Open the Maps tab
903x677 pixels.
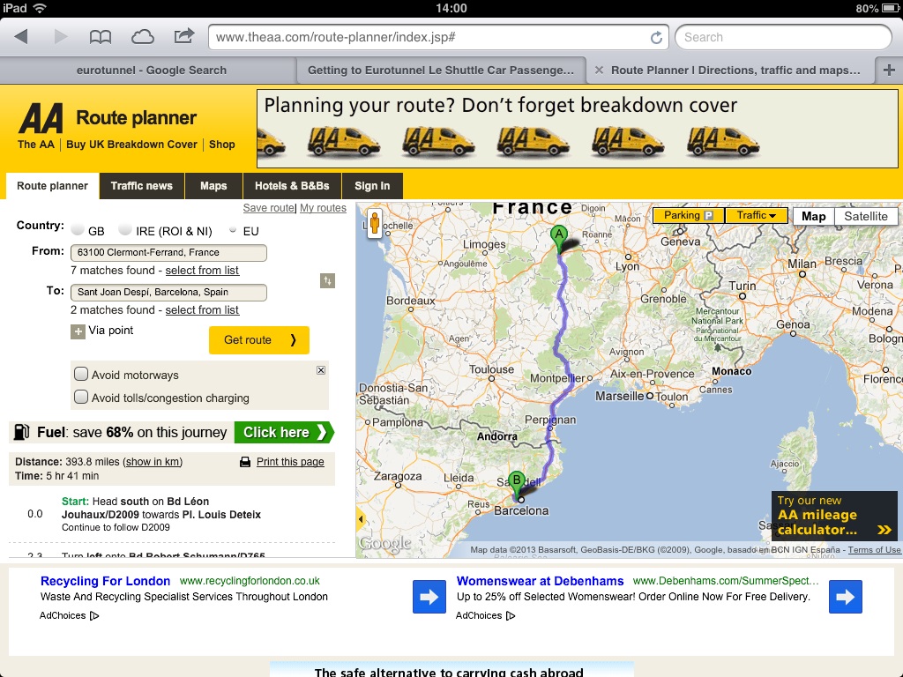click(x=213, y=186)
